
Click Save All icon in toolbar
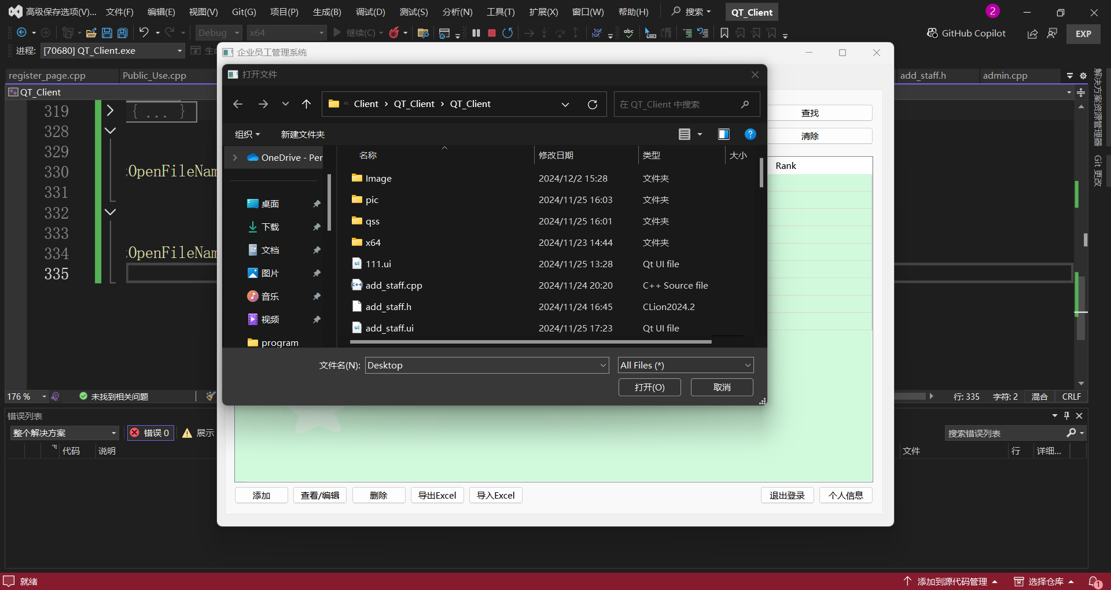coord(123,33)
